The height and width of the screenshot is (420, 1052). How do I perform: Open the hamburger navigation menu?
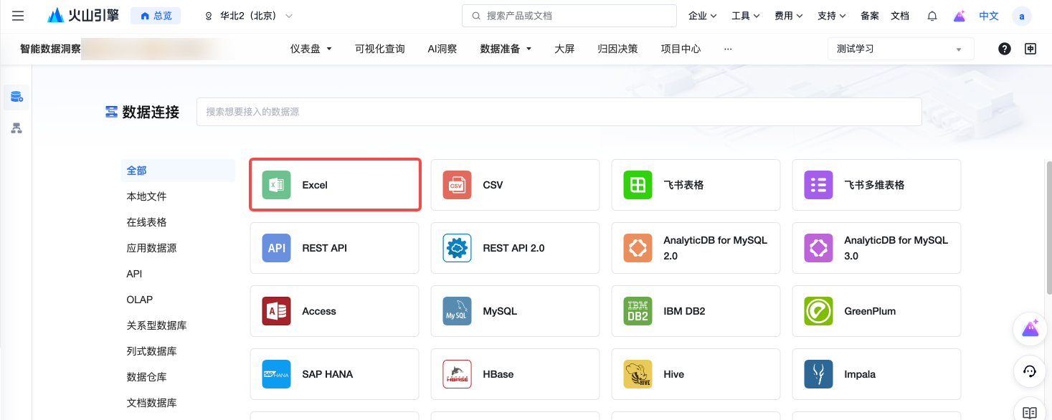click(x=18, y=16)
